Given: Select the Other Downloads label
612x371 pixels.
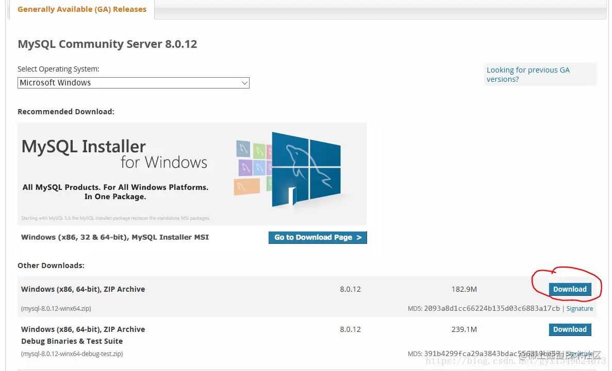Looking at the screenshot, I should 51,266.
